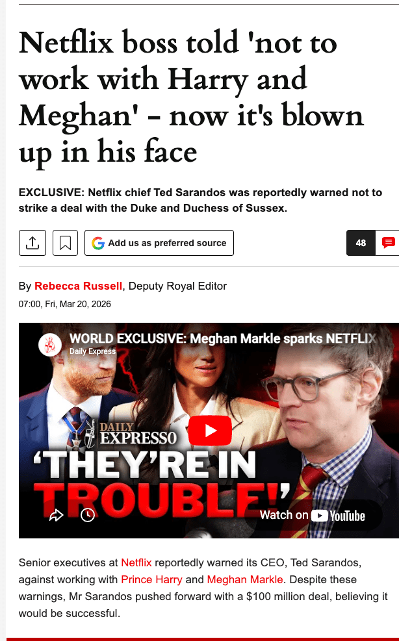This screenshot has width=399, height=641.
Task: Click the Daily Express channel avatar on the video
Action: point(50,345)
